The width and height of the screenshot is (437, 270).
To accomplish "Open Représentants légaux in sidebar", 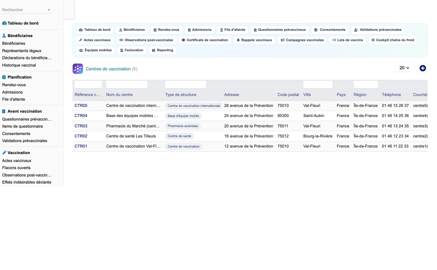I will (x=22, y=51).
